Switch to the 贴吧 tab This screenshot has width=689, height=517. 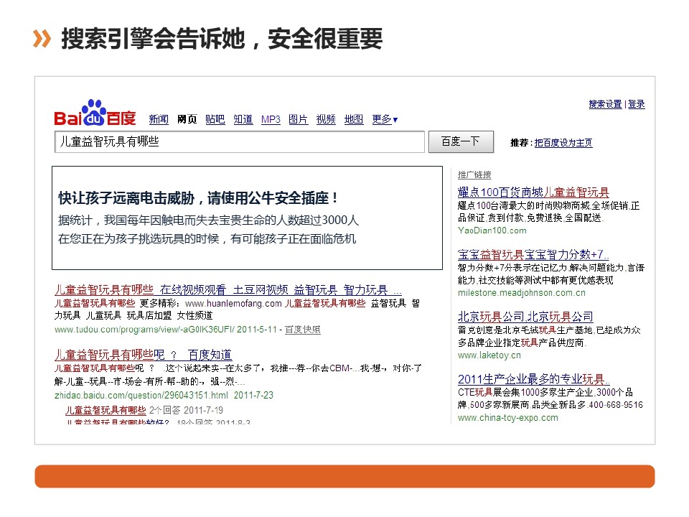point(215,120)
